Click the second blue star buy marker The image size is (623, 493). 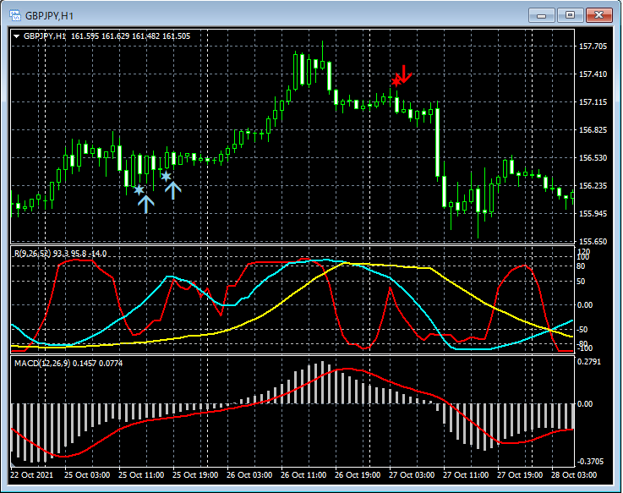pyautogui.click(x=166, y=176)
